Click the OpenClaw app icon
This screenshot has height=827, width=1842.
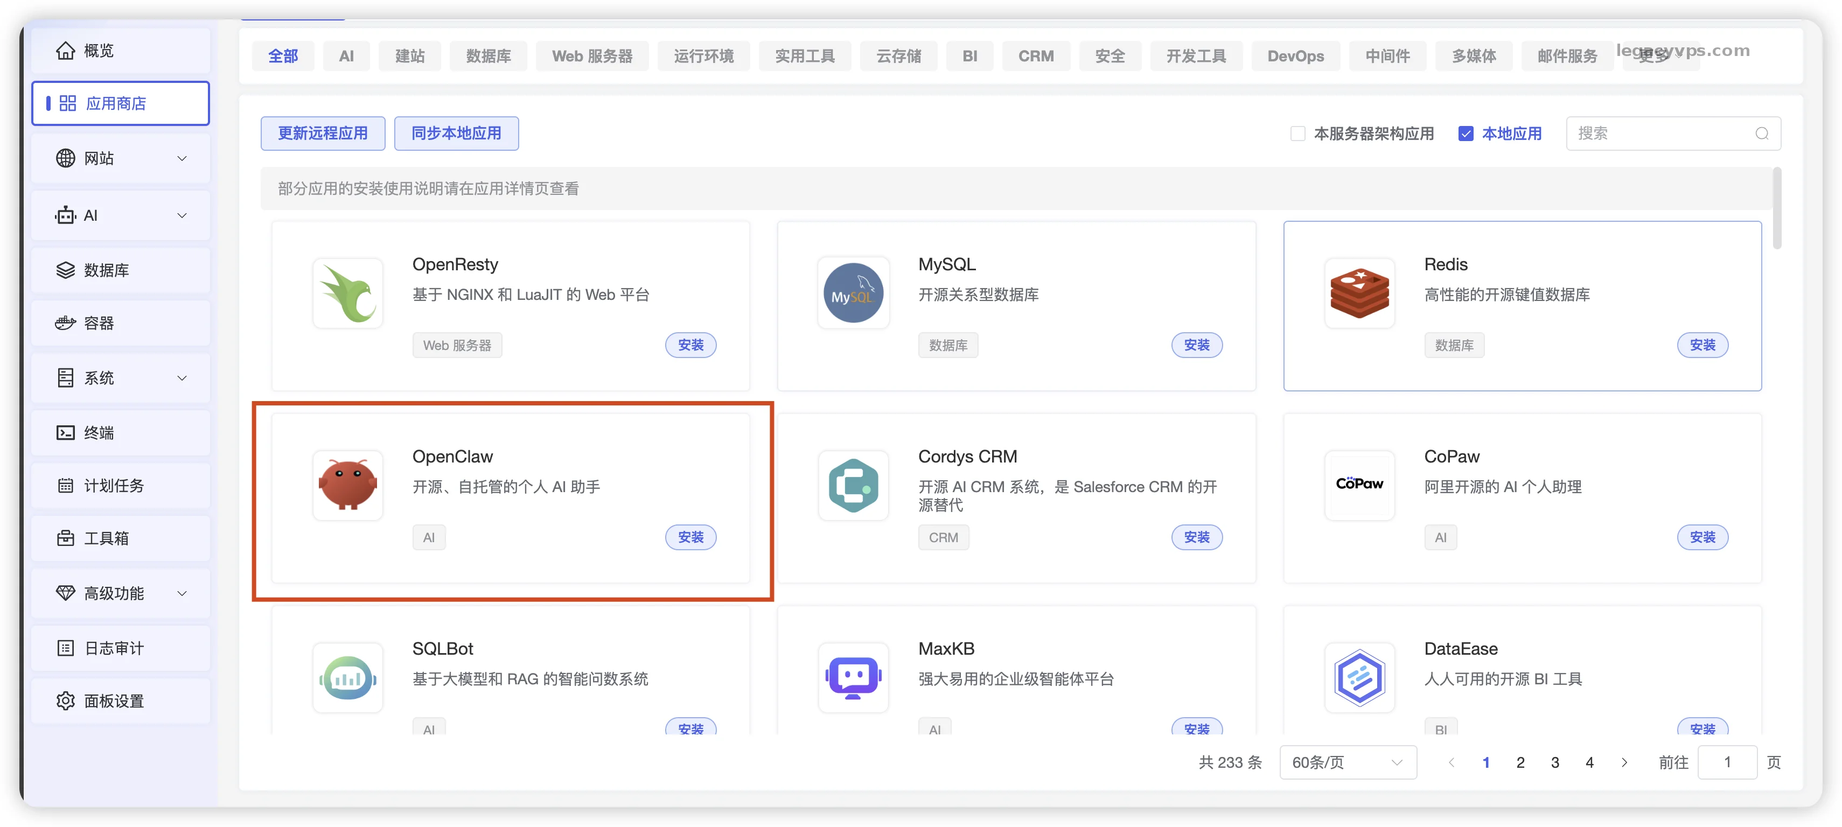pos(347,485)
